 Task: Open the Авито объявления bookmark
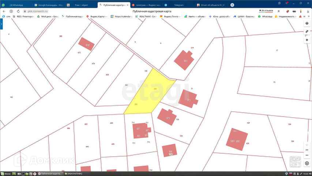(x=195, y=16)
